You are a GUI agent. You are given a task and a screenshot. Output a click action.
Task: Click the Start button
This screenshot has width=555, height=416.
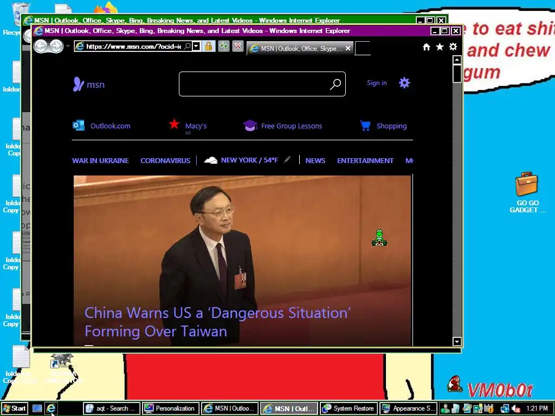click(x=14, y=408)
